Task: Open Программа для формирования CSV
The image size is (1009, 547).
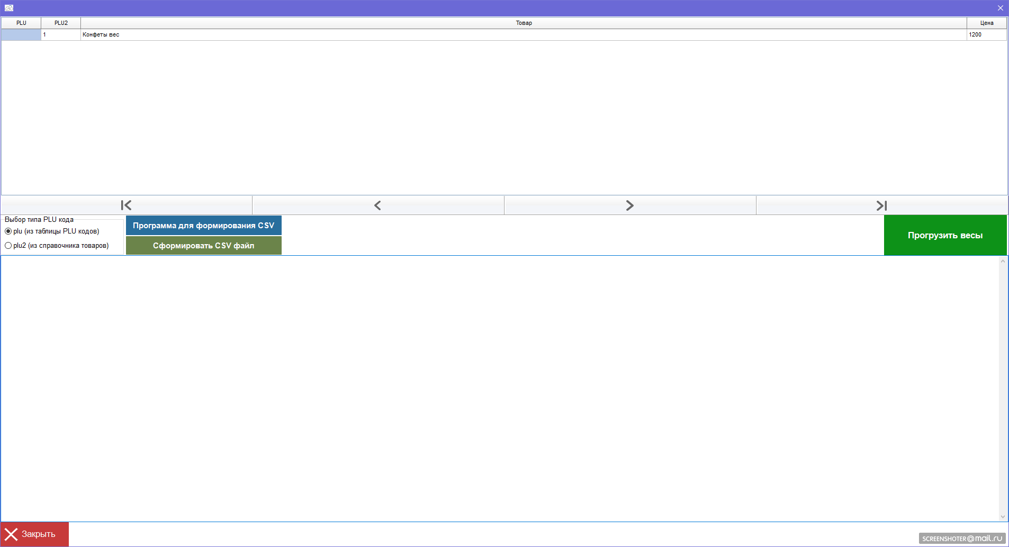Action: (x=203, y=226)
